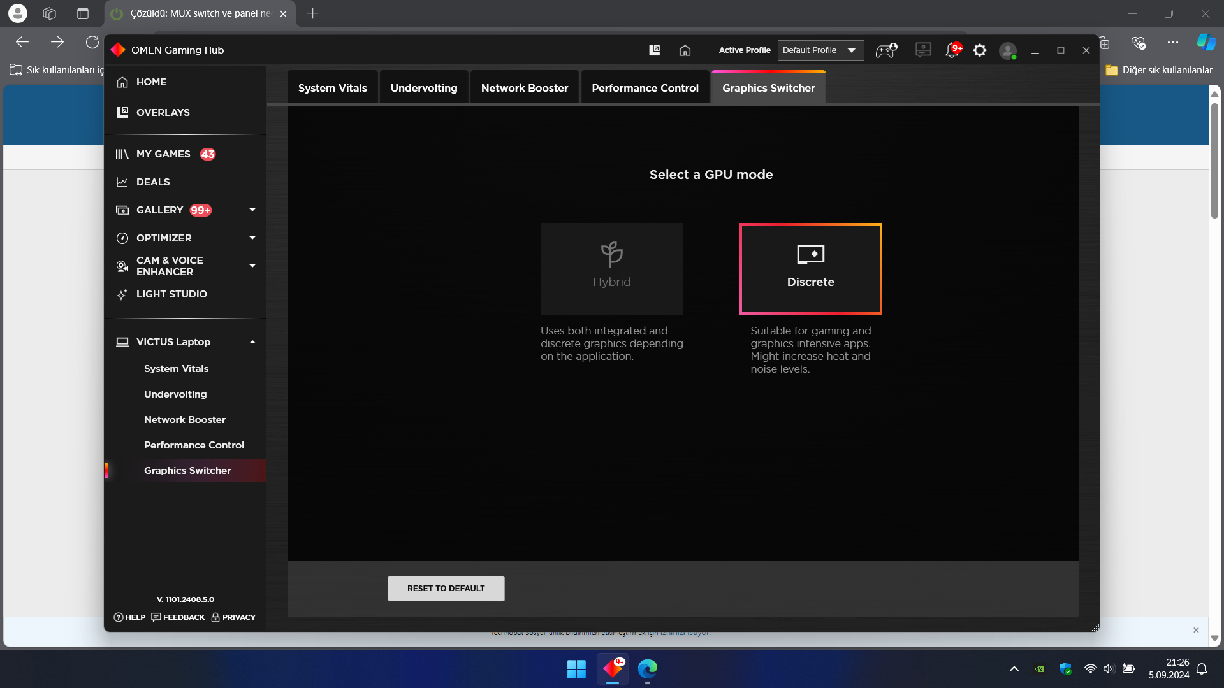This screenshot has width=1224, height=688.
Task: Collapse the VICTUS Laptop section
Action: (252, 342)
